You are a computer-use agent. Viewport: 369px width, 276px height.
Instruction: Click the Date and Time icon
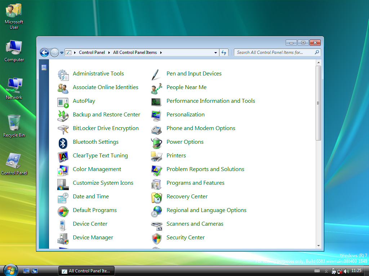coord(63,198)
